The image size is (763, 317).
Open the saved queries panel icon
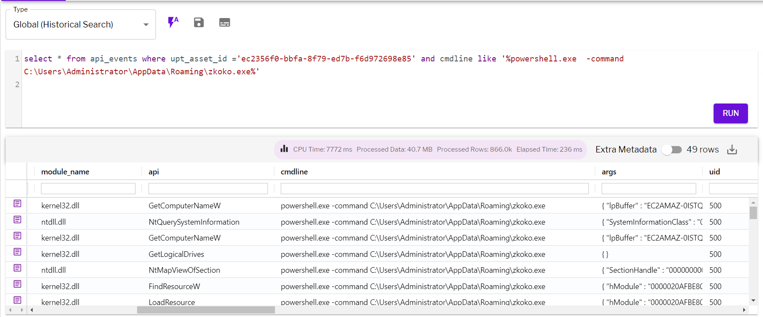point(224,22)
